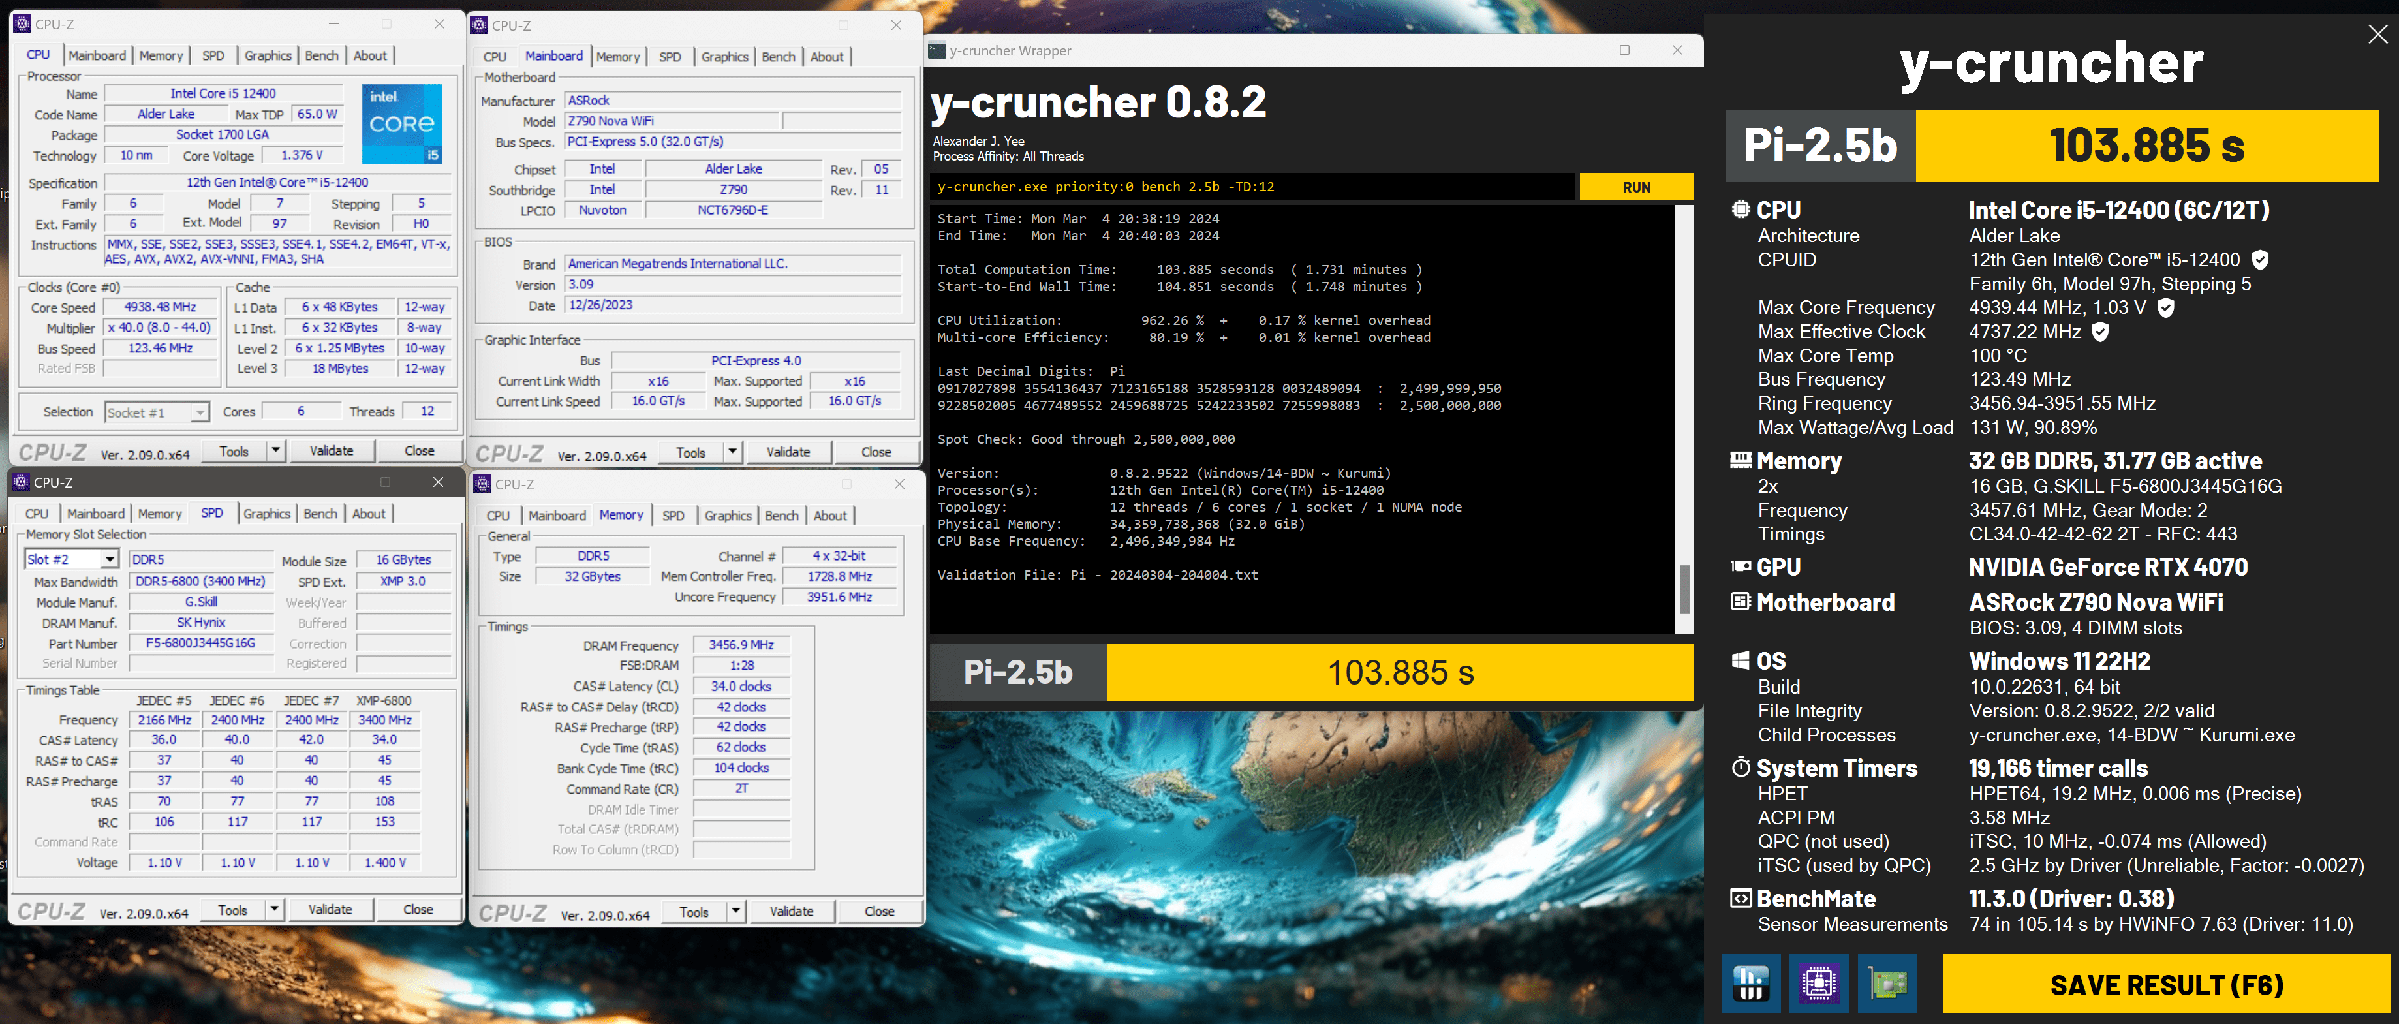The image size is (2399, 1024).
Task: Click the '19,166 timer calls' heading
Action: click(2058, 768)
